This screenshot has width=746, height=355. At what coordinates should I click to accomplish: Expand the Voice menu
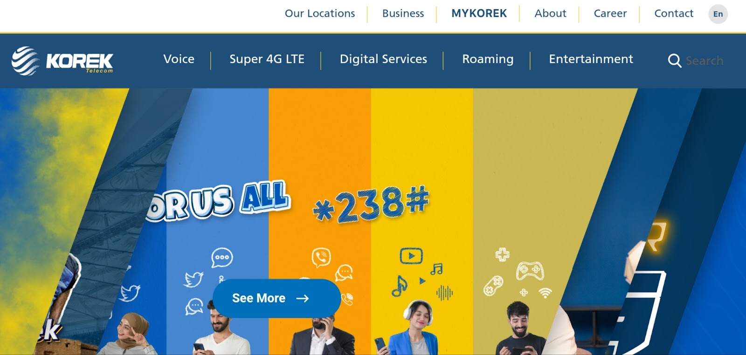click(x=179, y=59)
